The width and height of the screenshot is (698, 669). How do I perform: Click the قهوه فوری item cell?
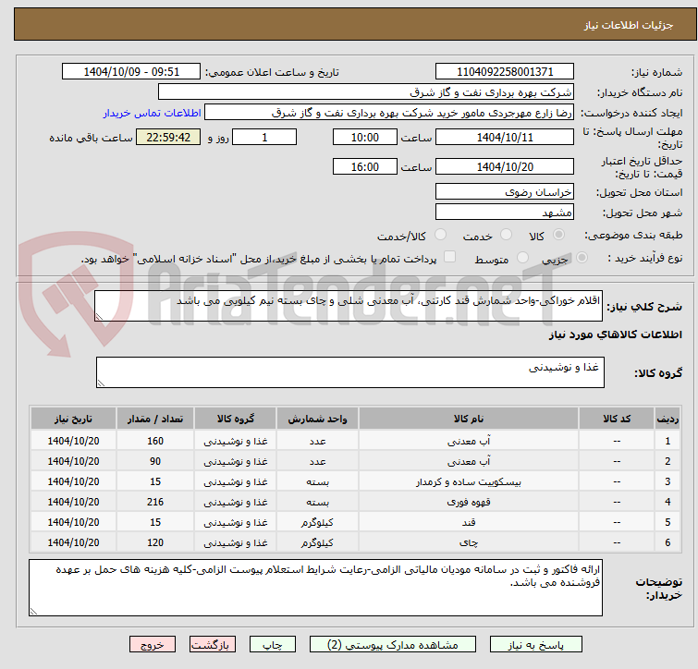click(x=469, y=502)
